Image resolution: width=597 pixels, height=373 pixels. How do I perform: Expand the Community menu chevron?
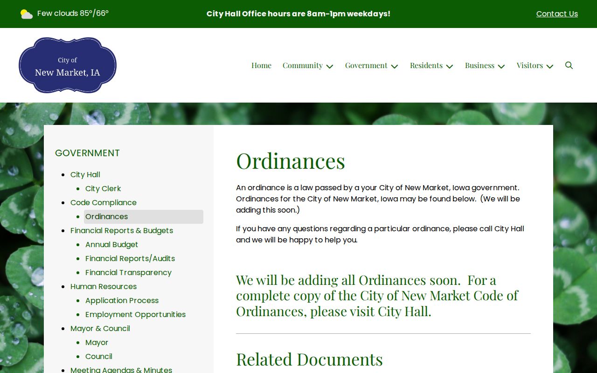[x=330, y=66]
